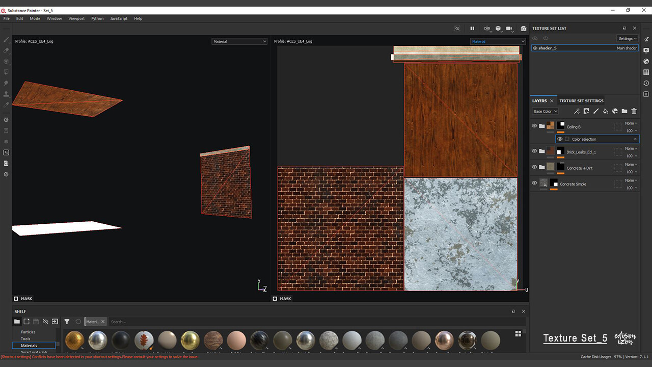The image size is (652, 367).
Task: Pause the viewport rendering
Action: point(472,29)
